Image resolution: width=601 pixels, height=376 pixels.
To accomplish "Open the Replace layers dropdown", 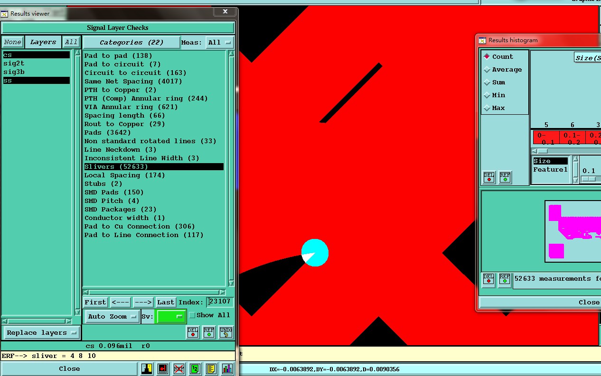I will point(41,332).
